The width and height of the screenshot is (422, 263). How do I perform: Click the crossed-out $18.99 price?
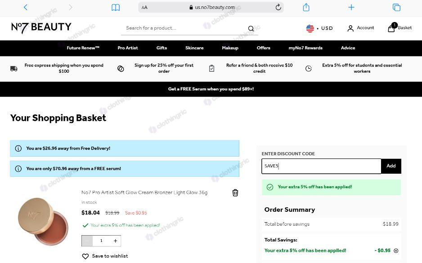[112, 213]
